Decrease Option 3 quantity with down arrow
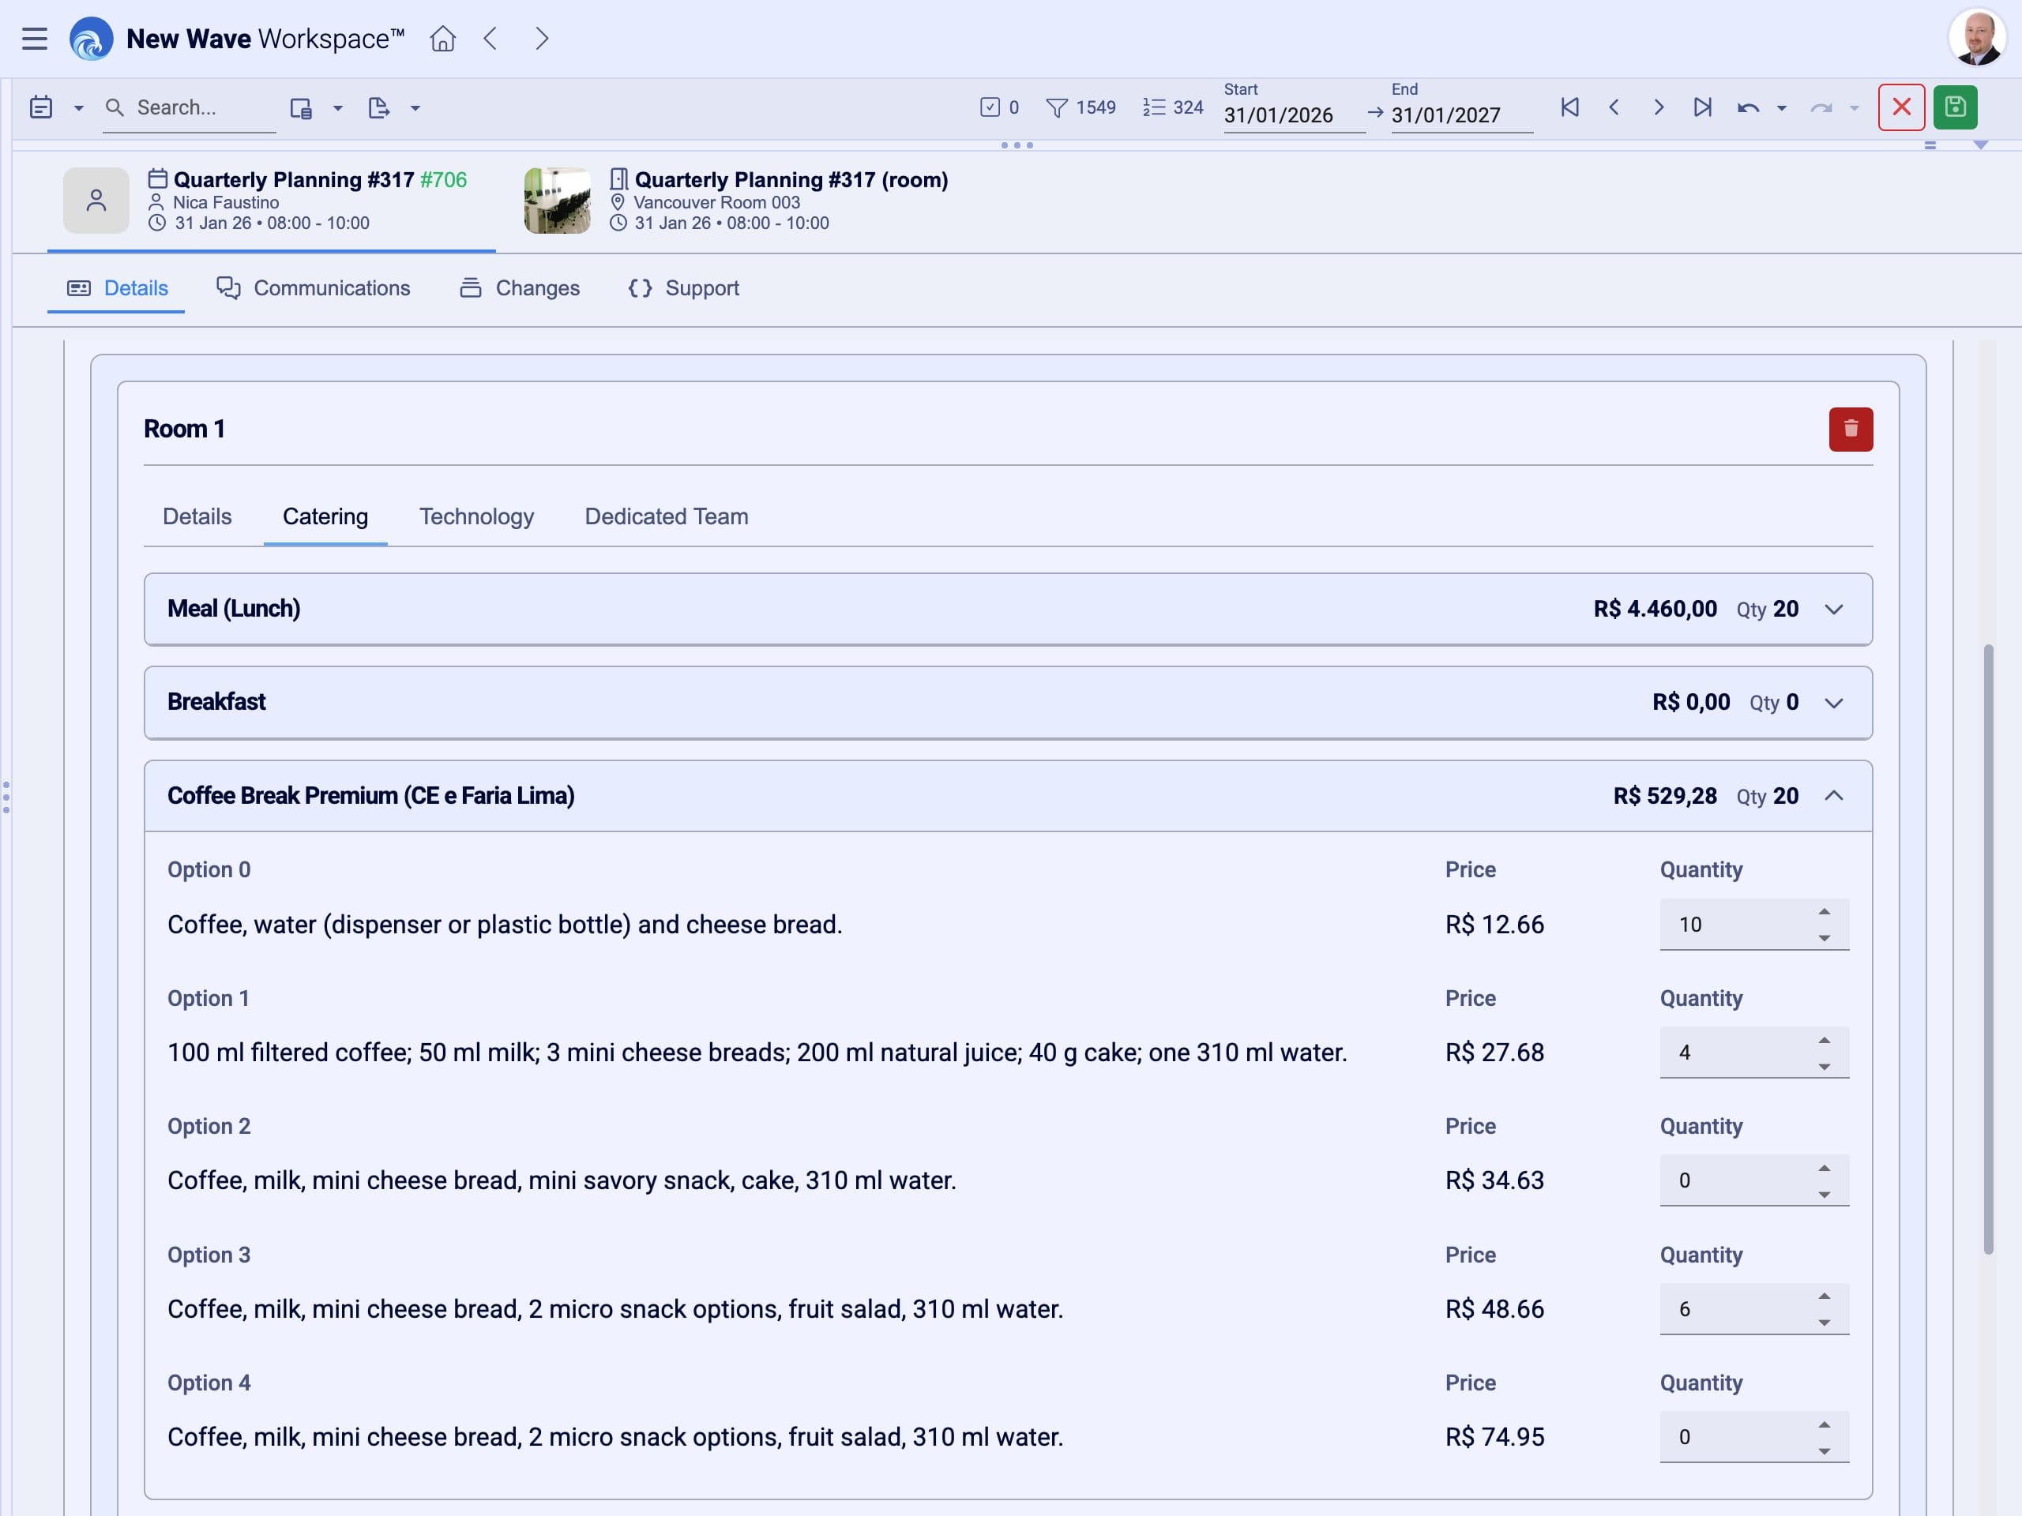2022x1516 pixels. point(1824,1323)
